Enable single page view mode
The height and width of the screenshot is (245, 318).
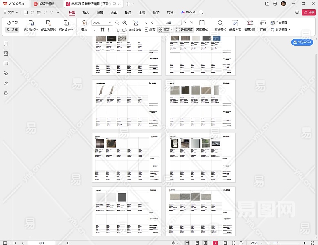[x=150, y=30]
